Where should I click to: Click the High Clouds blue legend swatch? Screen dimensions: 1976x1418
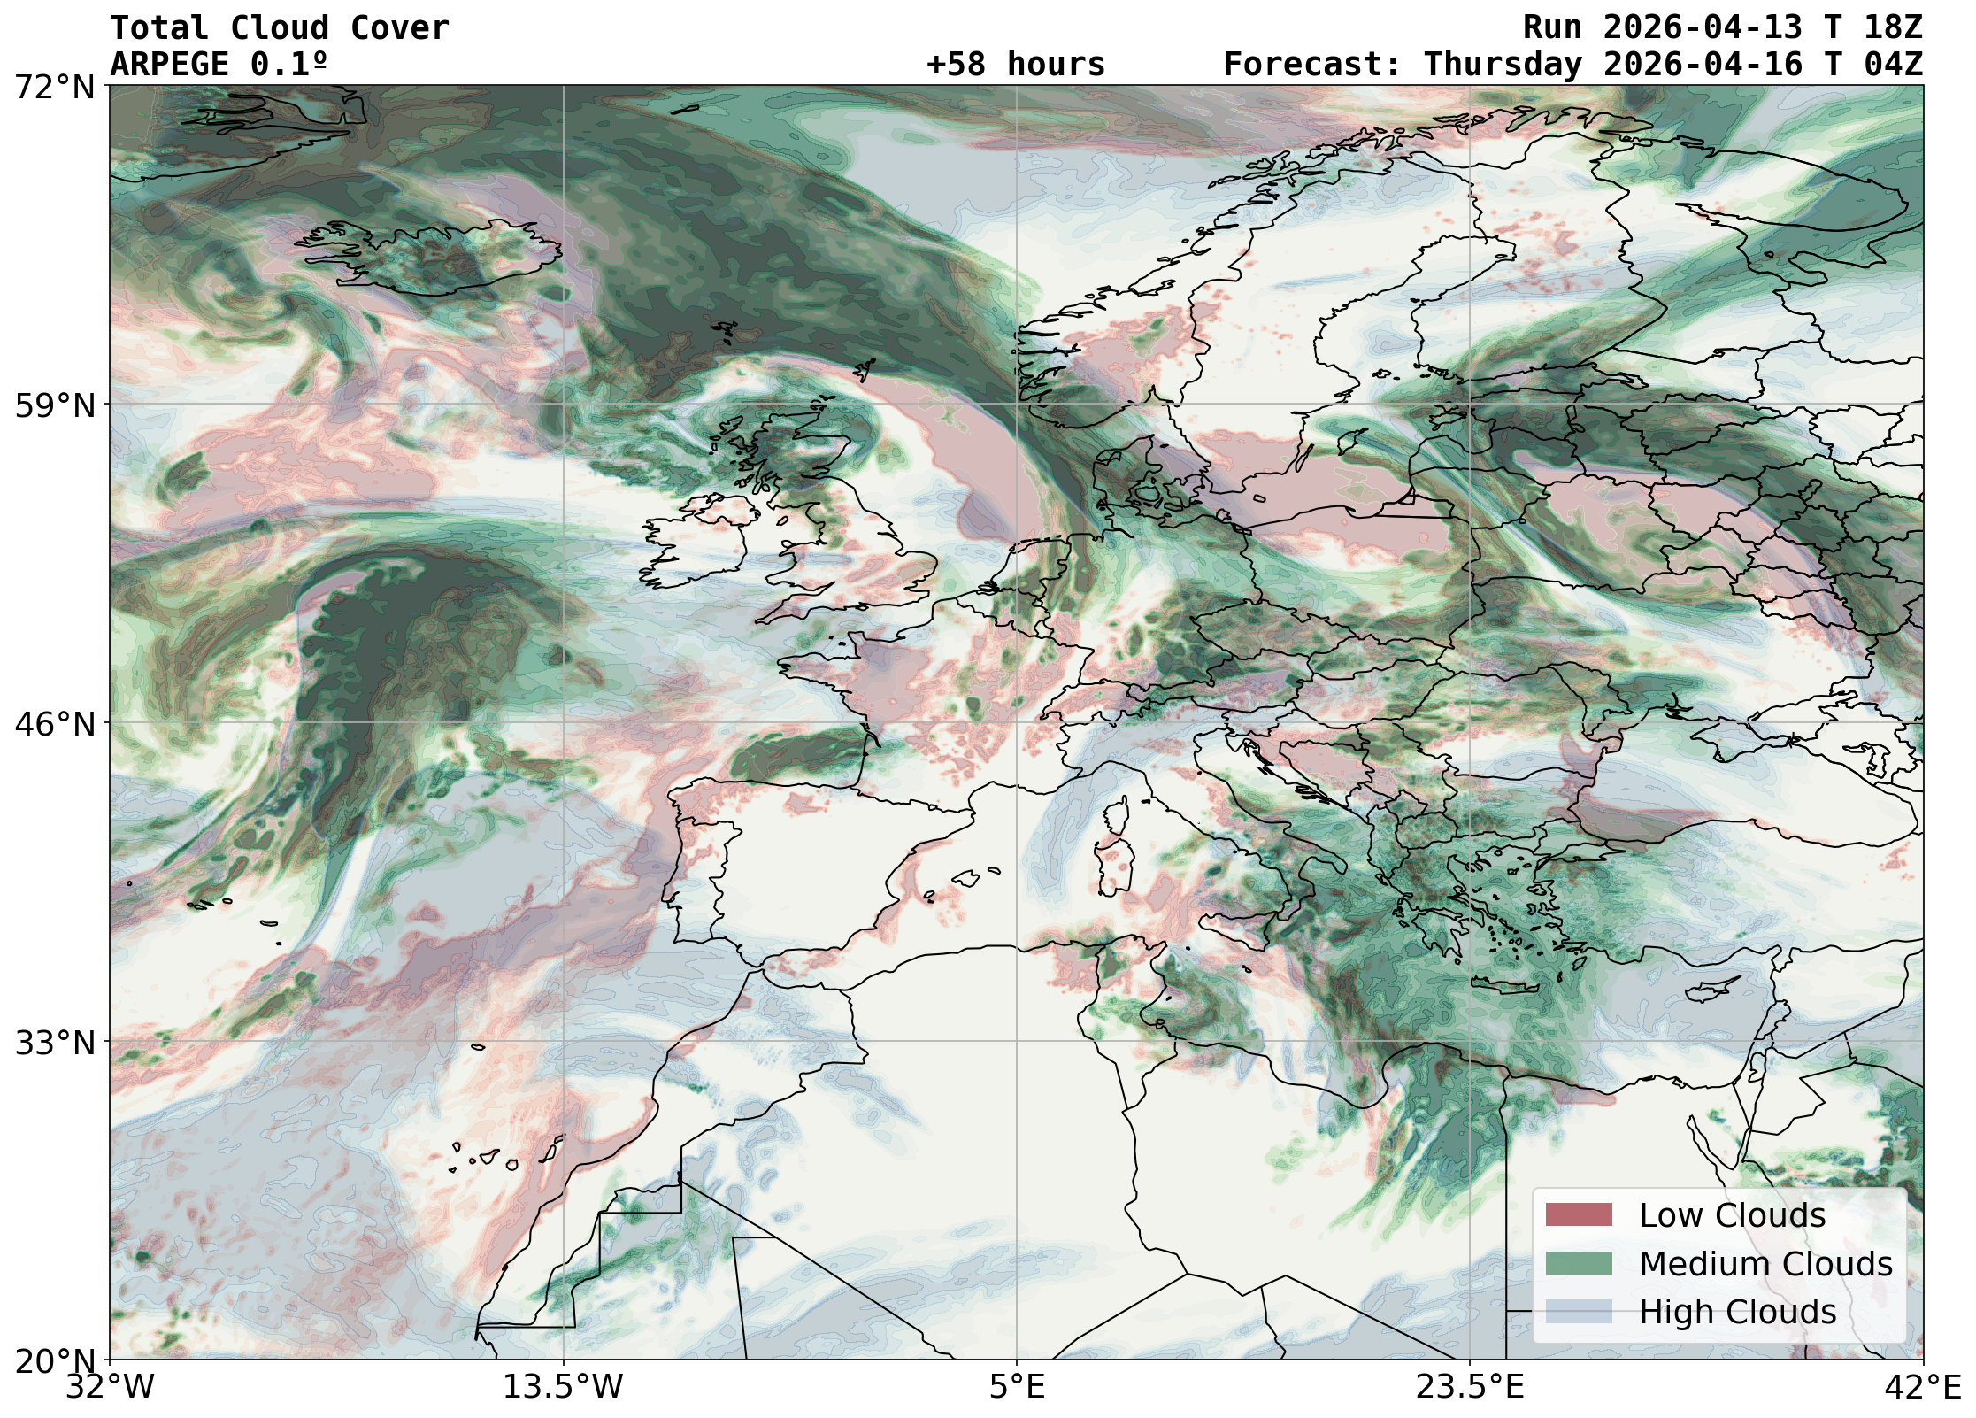(1578, 1311)
